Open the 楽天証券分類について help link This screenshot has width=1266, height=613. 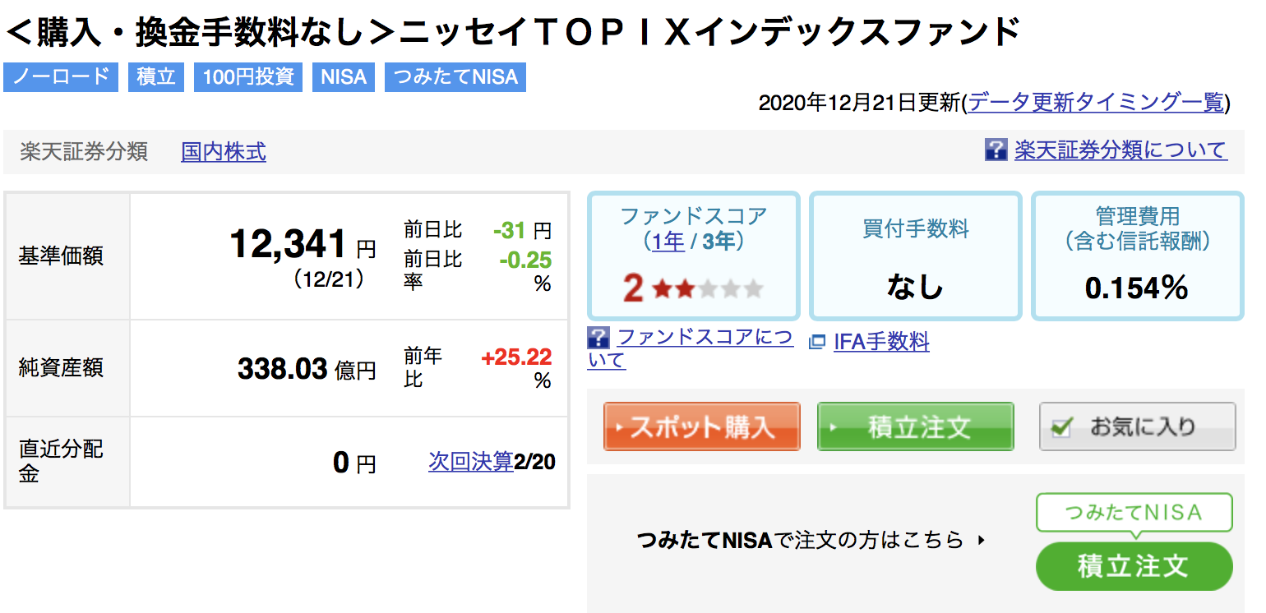tap(1120, 150)
